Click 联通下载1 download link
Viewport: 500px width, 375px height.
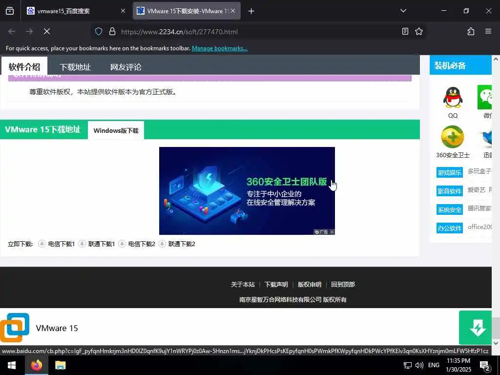(102, 244)
